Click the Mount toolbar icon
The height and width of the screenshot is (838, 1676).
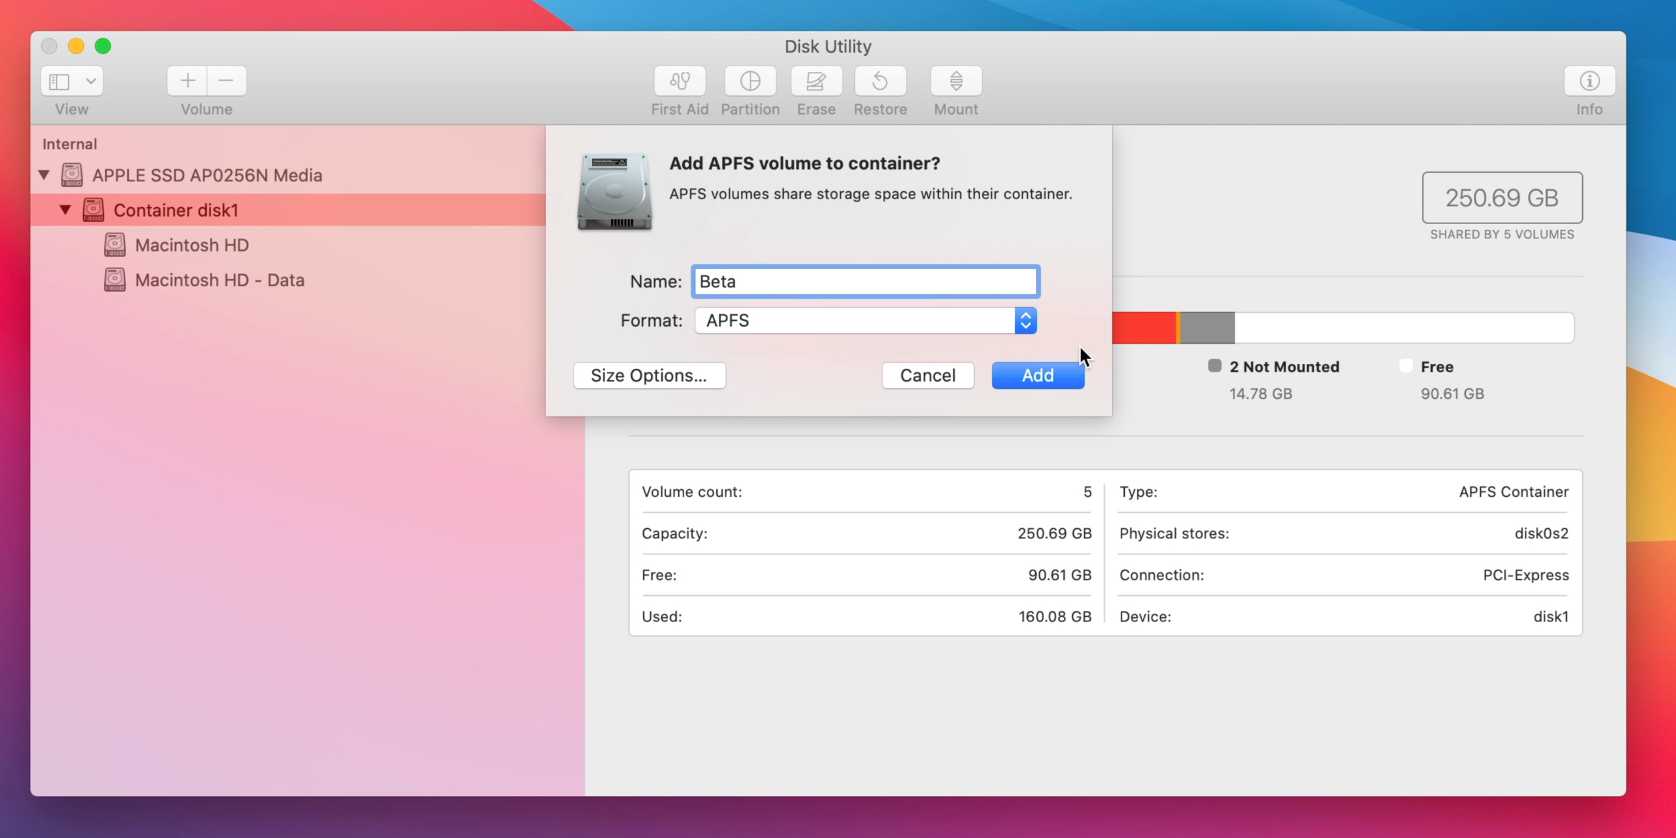956,81
